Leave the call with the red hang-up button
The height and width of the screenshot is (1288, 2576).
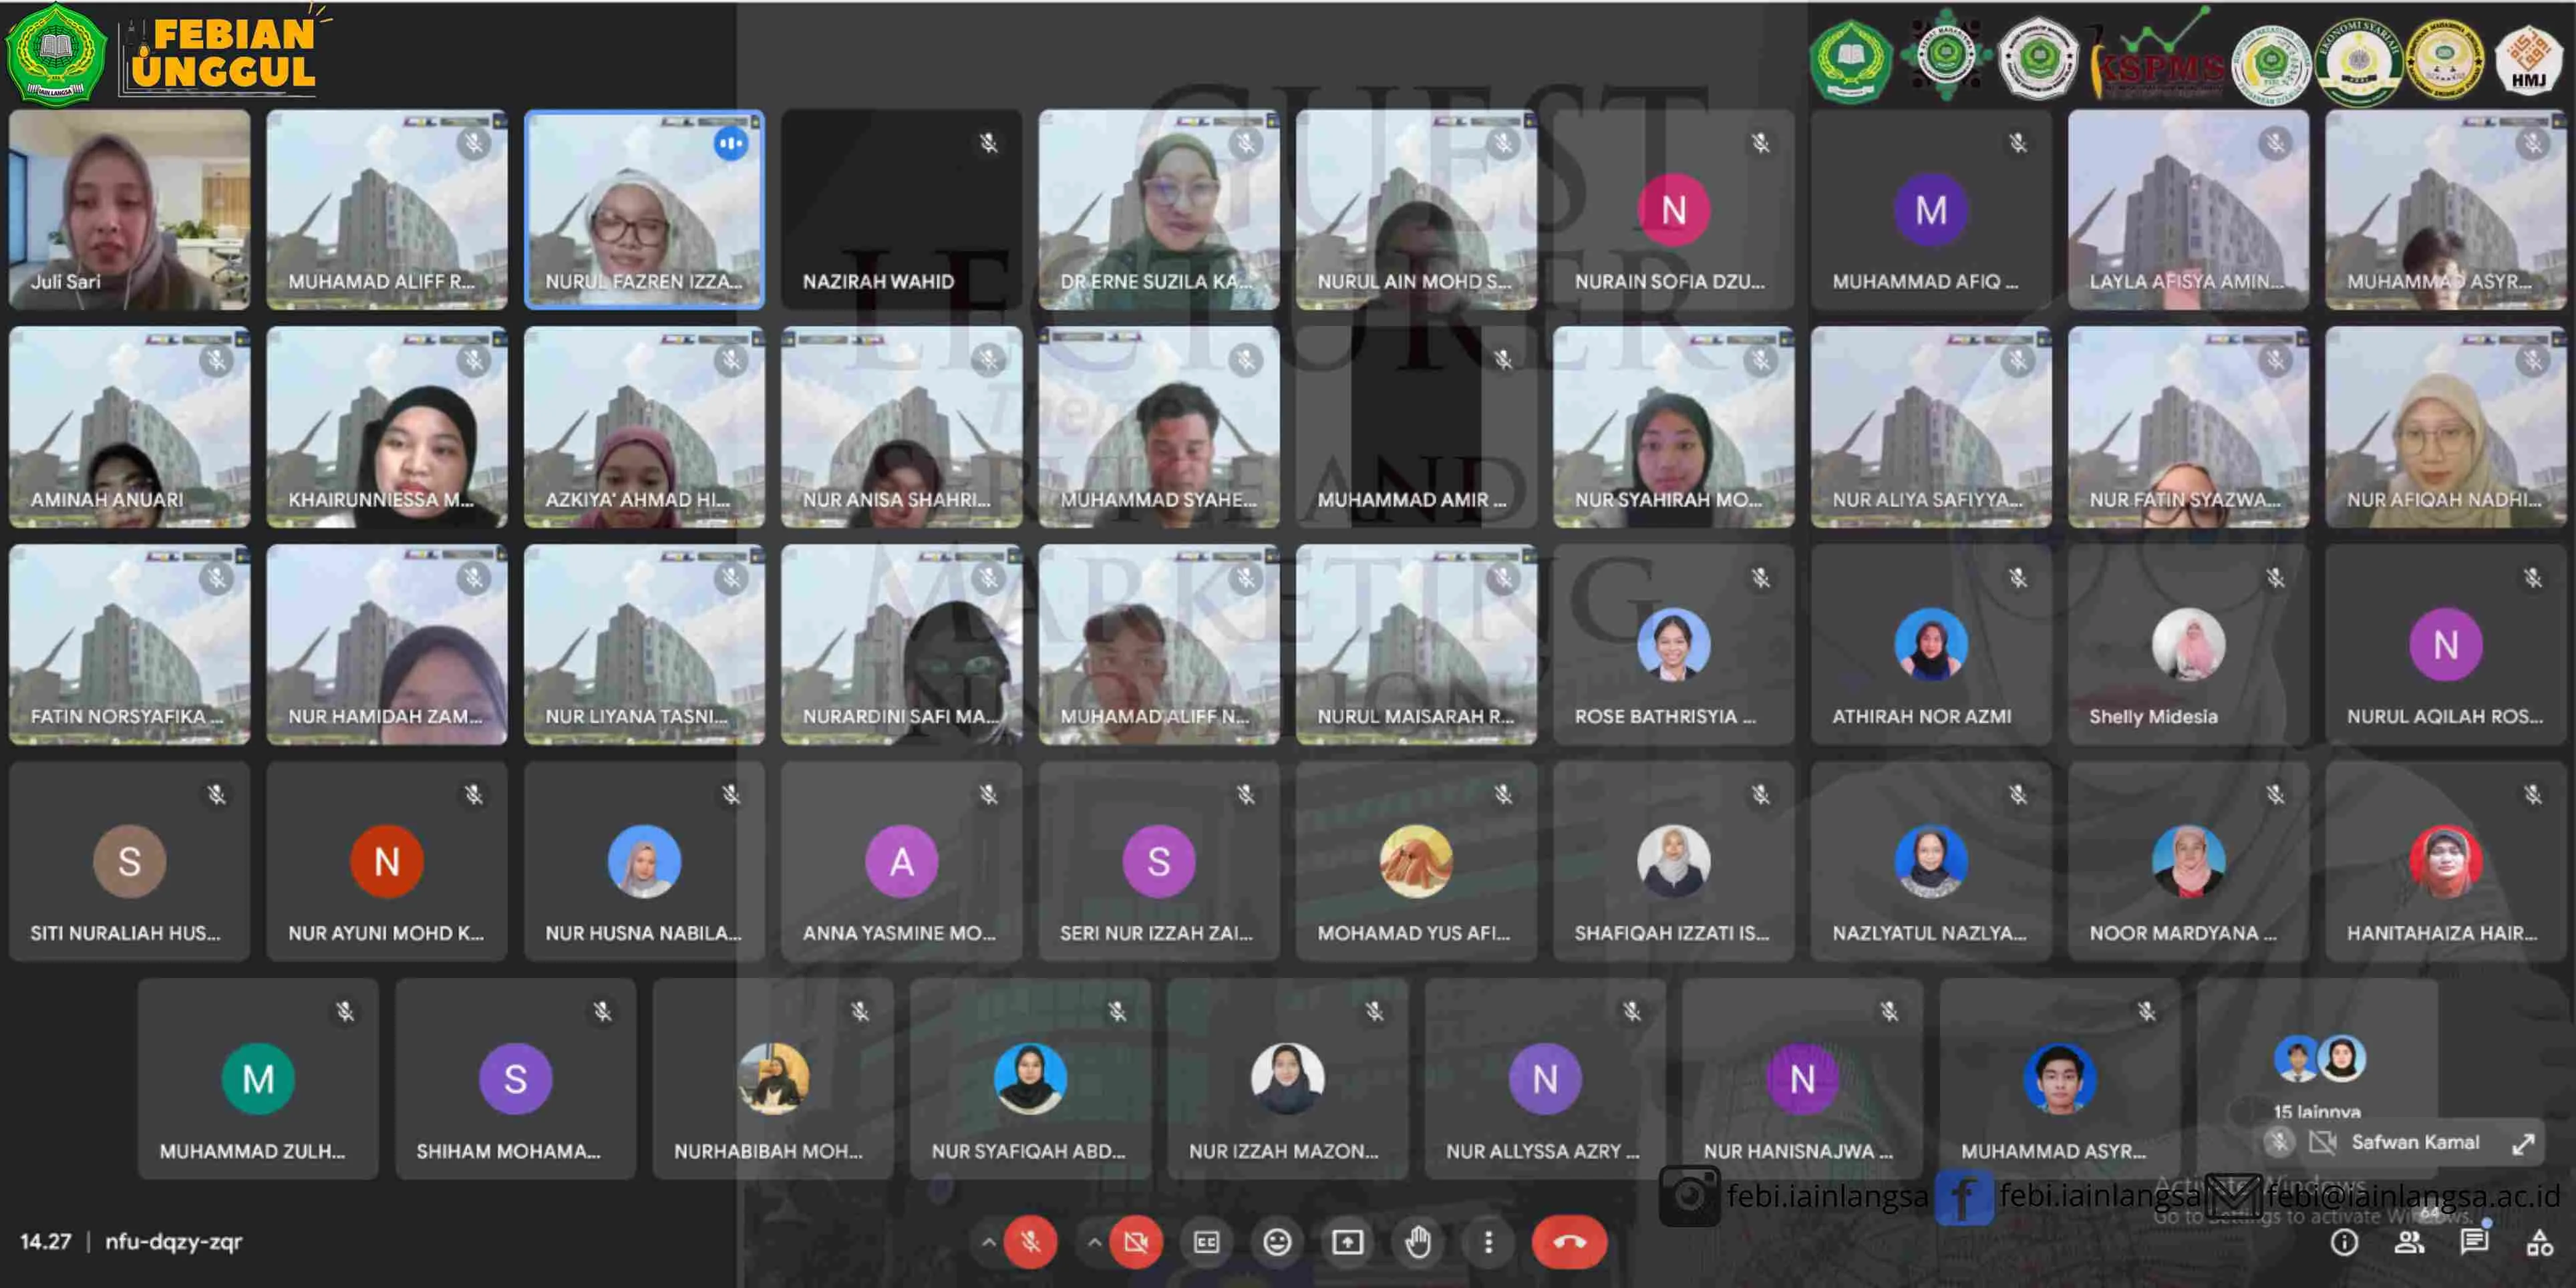tap(1568, 1242)
